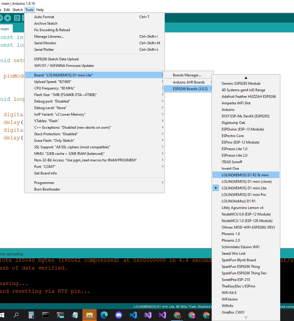
Task: Open File Explorer from the taskbar
Action: coord(89,315)
